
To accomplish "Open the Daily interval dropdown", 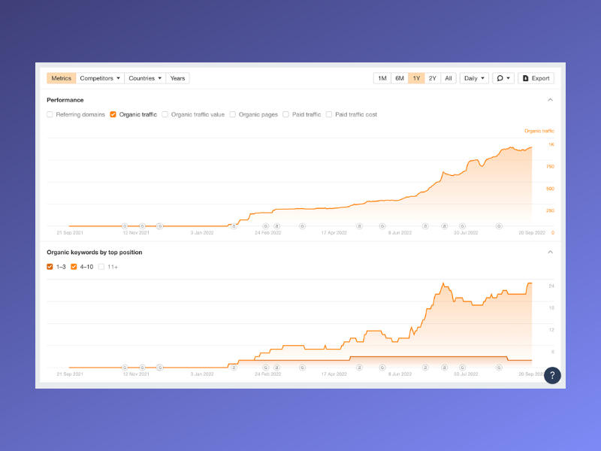I will 474,78.
